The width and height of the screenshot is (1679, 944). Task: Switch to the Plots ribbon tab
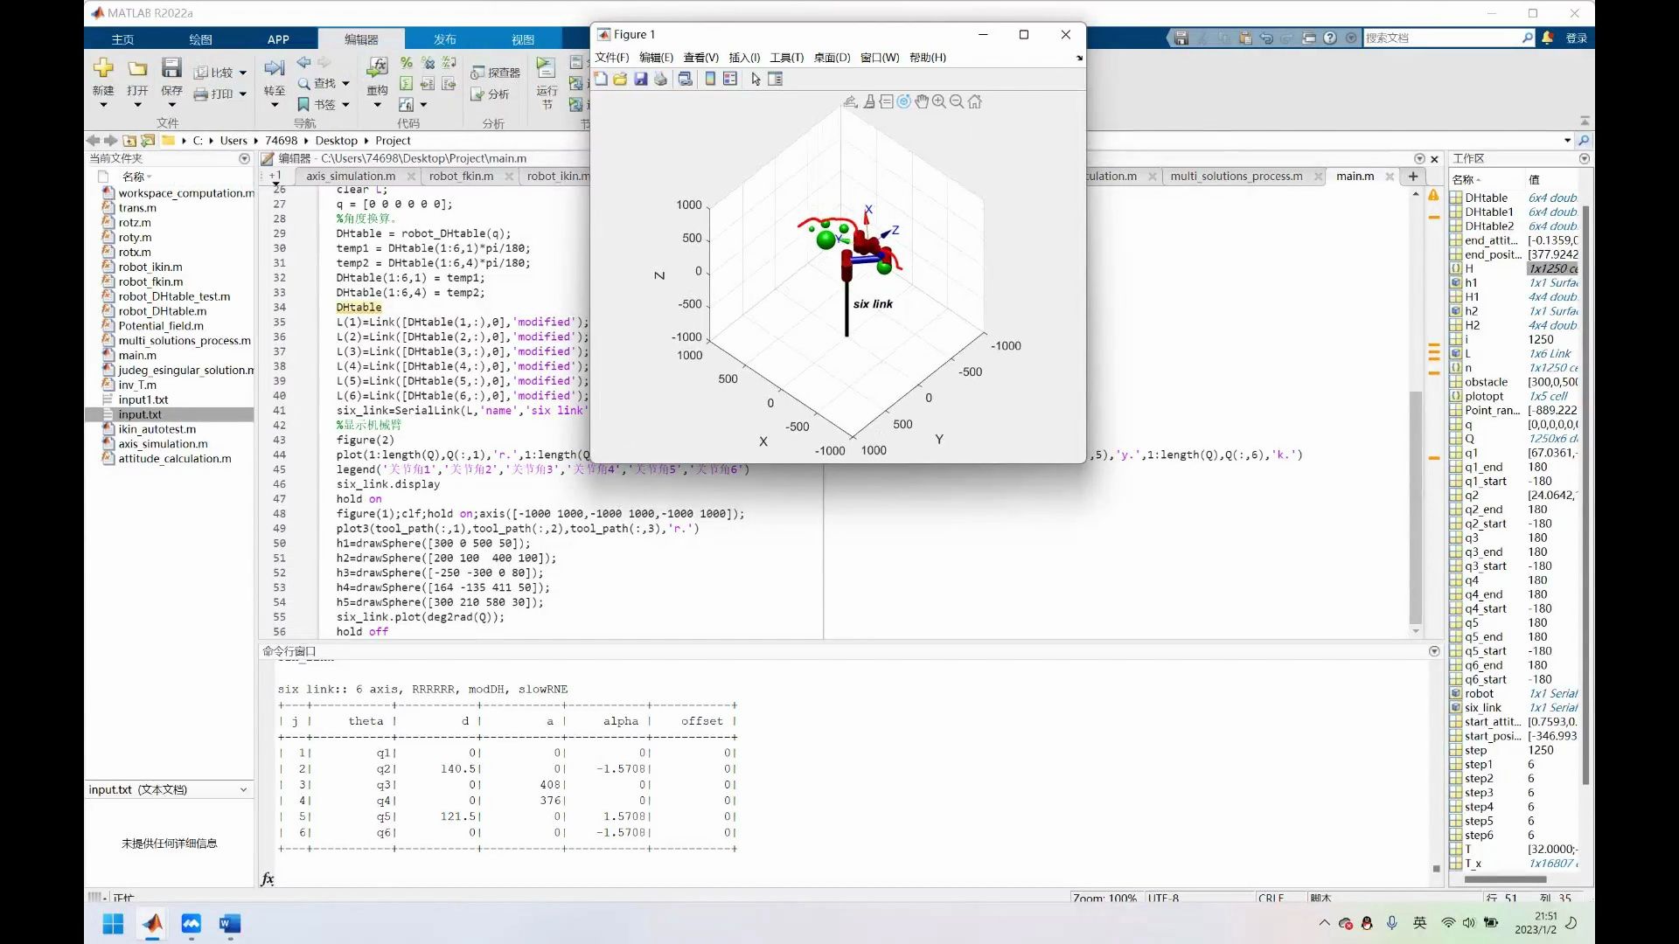point(200,39)
